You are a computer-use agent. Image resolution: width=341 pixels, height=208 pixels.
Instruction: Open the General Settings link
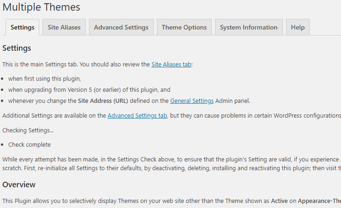coord(192,101)
